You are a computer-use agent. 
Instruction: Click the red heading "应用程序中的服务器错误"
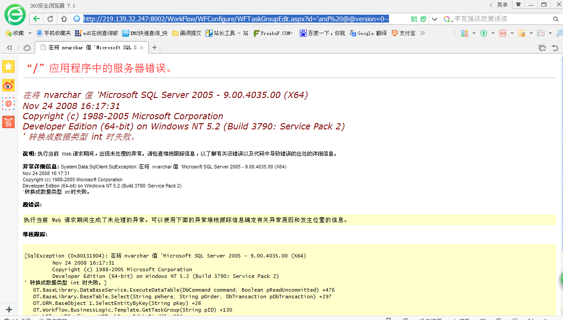tap(99, 68)
